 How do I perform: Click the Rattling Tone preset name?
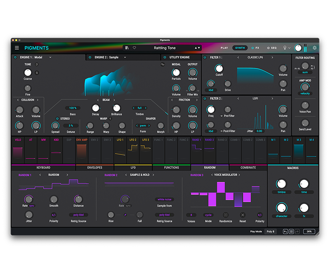[x=165, y=48]
